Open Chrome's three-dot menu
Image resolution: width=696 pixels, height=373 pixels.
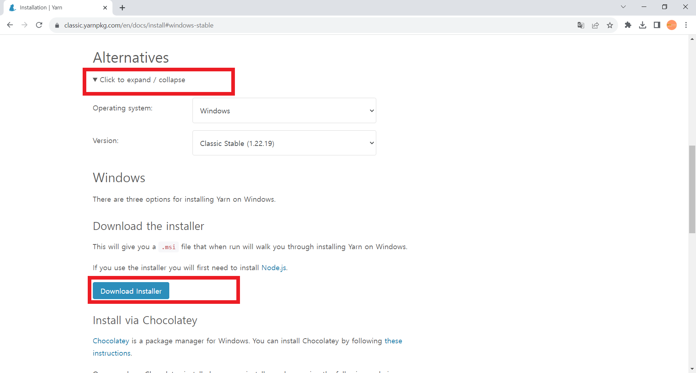point(686,25)
